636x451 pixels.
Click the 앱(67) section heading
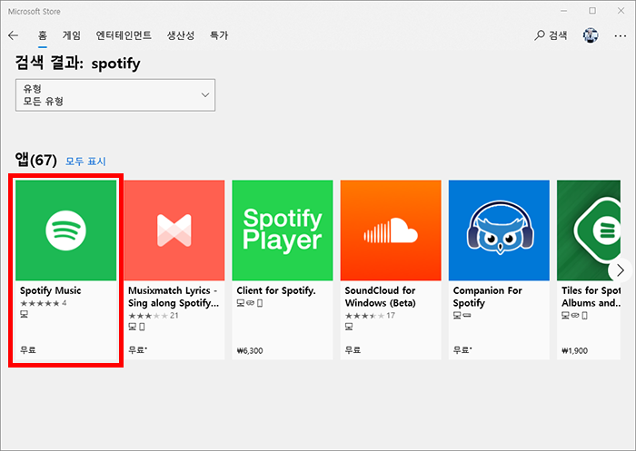point(36,160)
